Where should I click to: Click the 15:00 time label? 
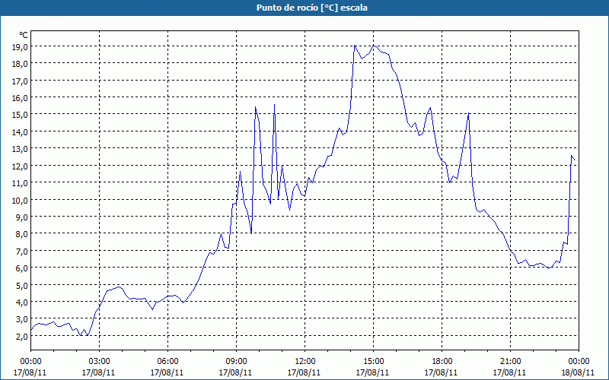tap(374, 362)
